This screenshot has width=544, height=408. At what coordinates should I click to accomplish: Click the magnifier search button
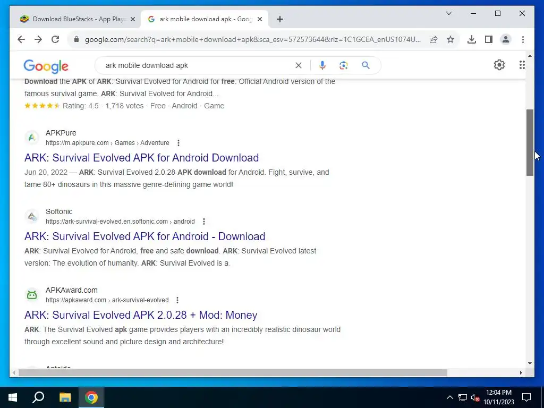click(365, 65)
